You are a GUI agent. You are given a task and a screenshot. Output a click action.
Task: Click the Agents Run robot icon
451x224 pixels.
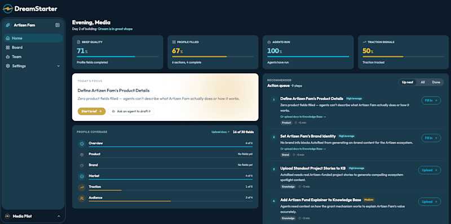[269, 42]
